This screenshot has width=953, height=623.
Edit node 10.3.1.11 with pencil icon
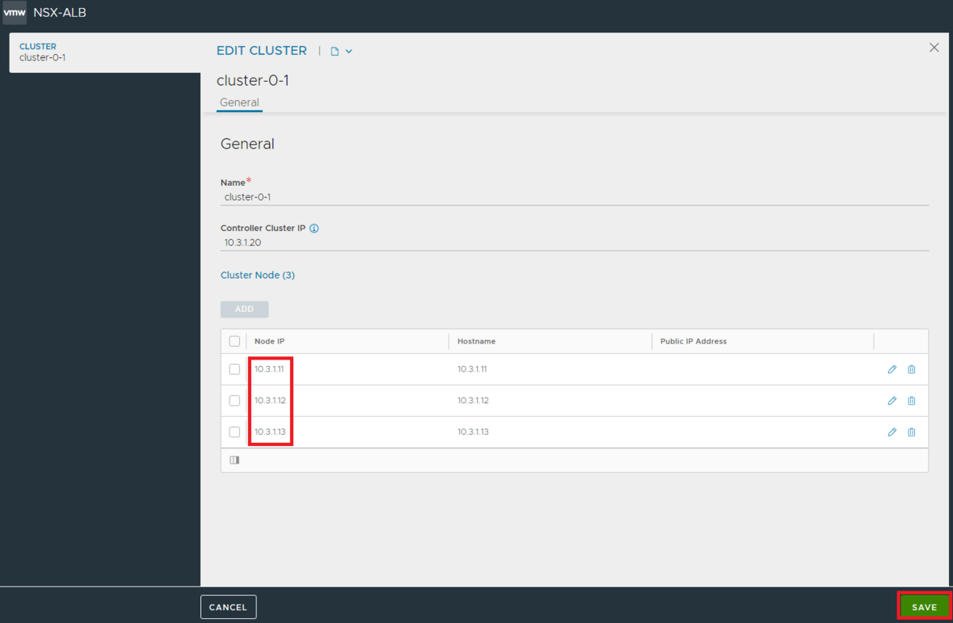tap(892, 369)
